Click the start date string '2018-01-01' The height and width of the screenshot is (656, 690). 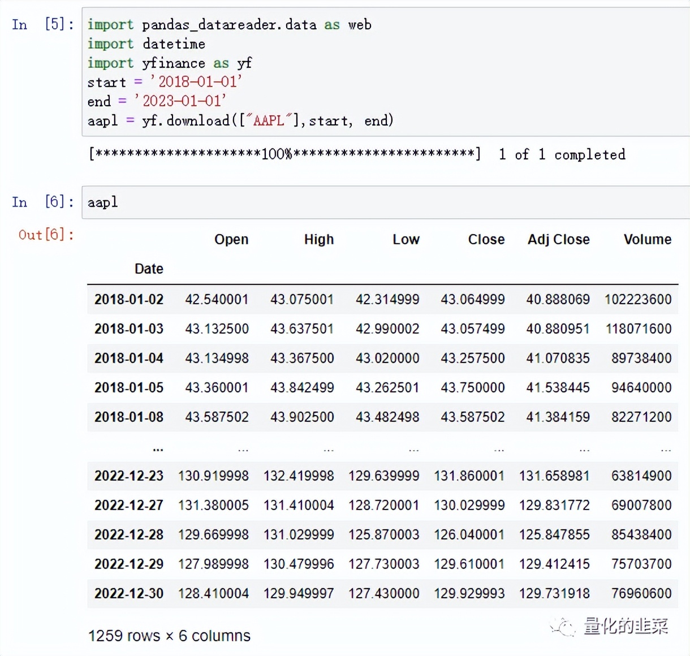tap(196, 82)
